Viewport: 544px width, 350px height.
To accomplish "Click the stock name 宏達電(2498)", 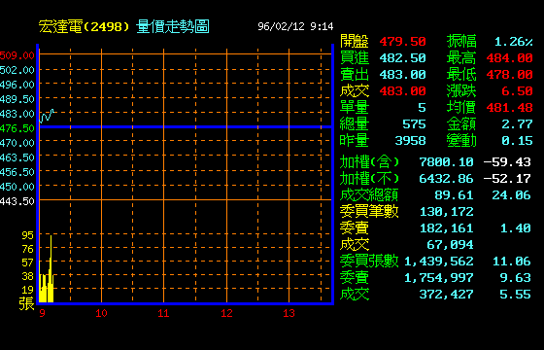I will point(84,27).
